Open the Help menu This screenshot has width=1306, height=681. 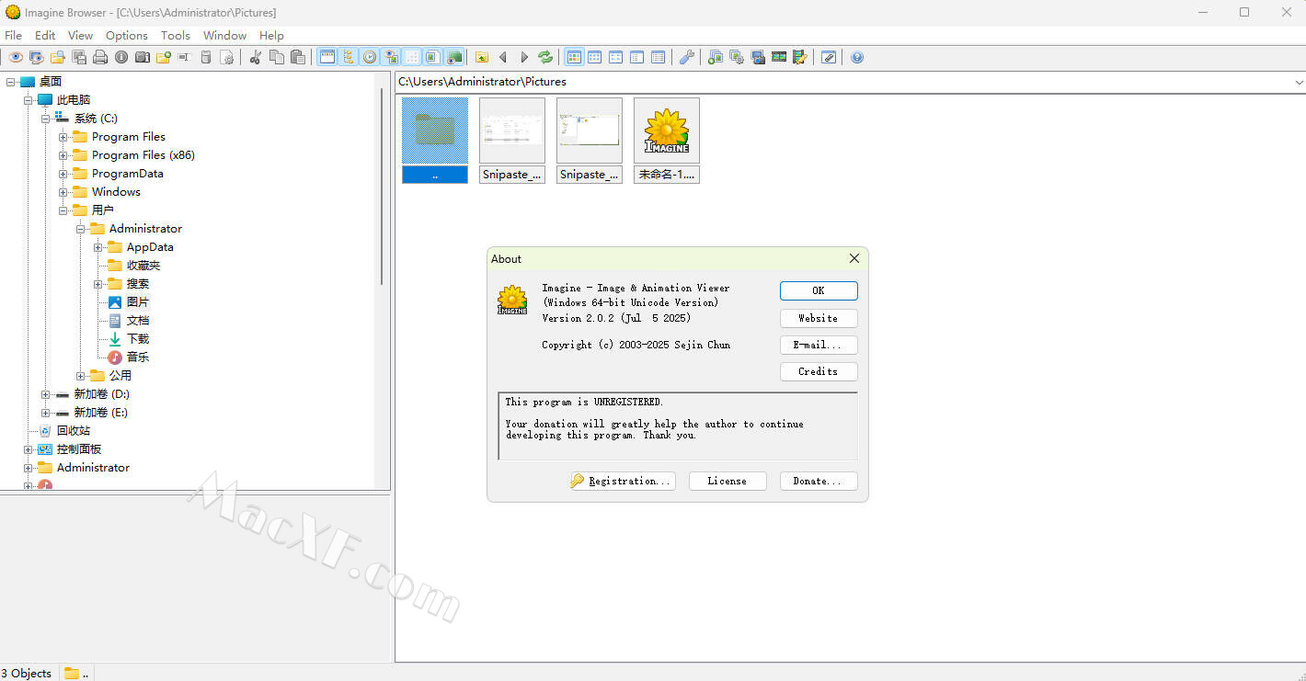(271, 35)
